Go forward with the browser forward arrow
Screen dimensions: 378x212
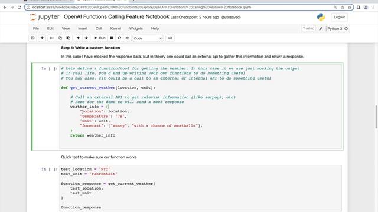pyautogui.click(x=12, y=7)
